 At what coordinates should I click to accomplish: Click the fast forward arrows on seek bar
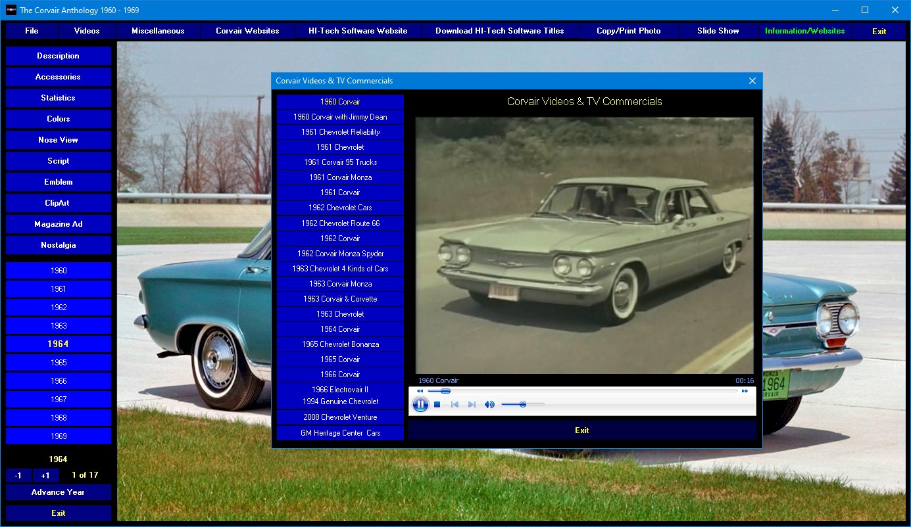tap(745, 391)
